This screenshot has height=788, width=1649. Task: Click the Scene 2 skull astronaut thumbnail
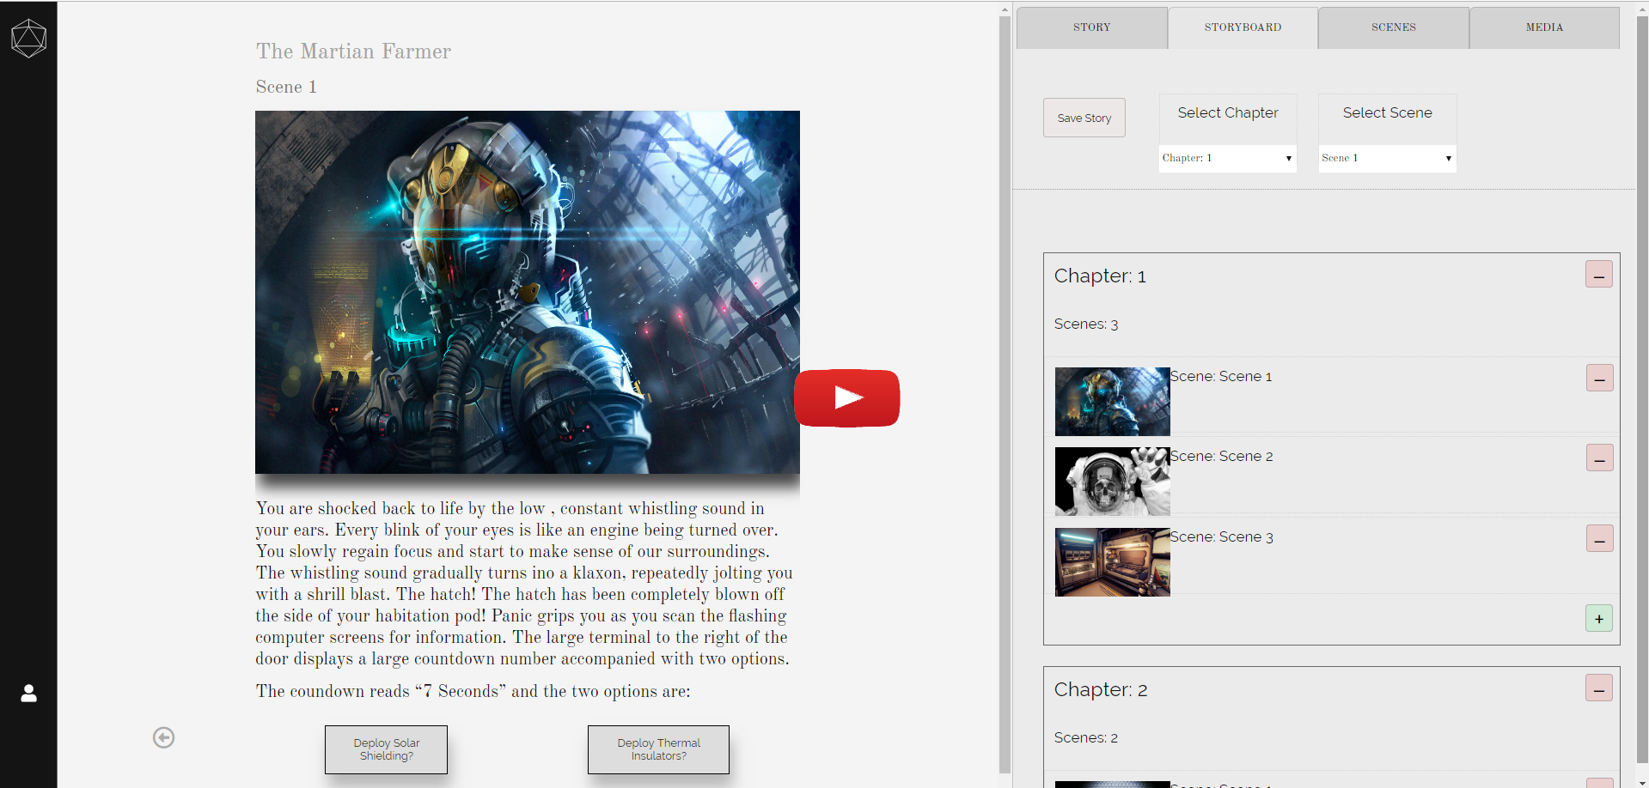coord(1112,482)
